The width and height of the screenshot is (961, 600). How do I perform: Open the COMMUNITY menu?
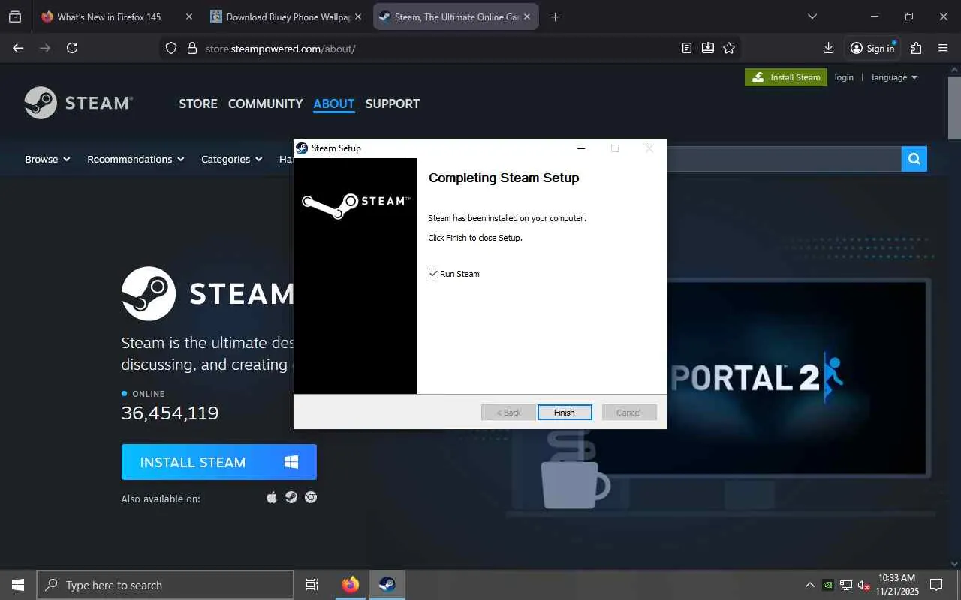(266, 103)
